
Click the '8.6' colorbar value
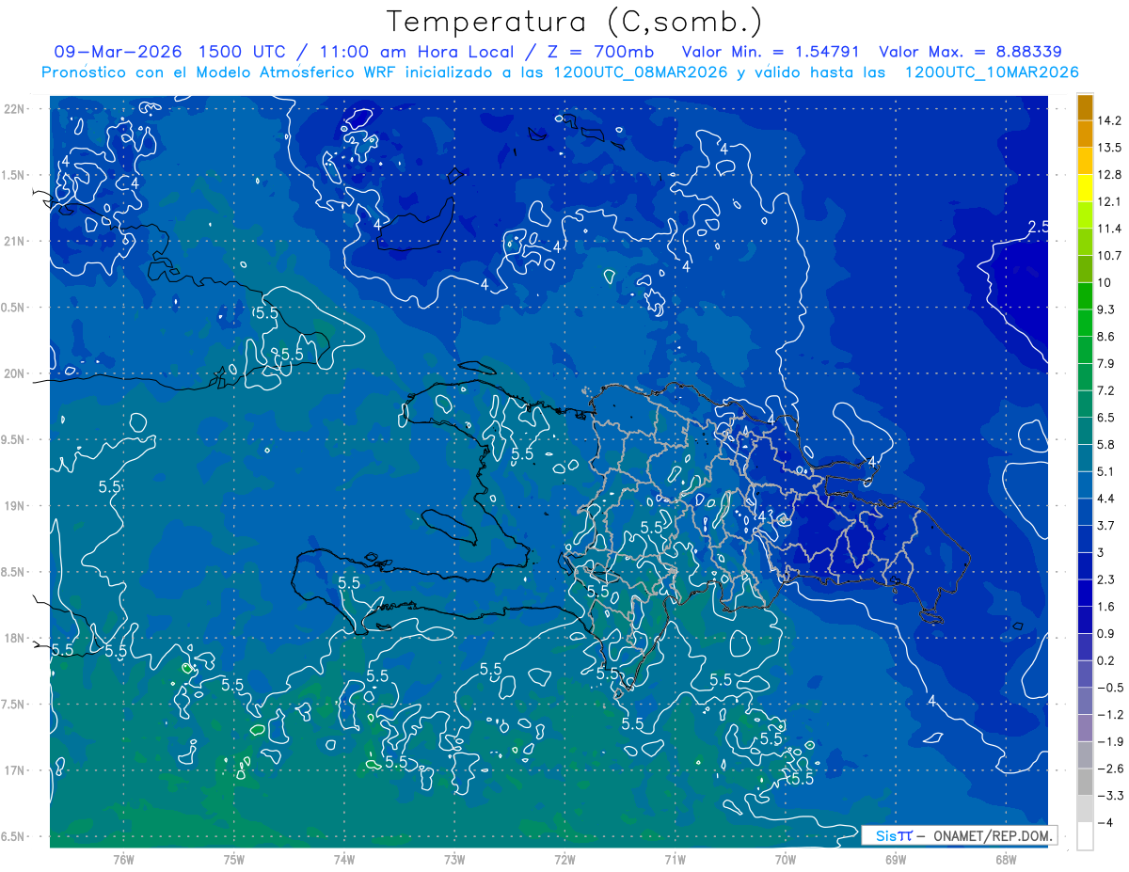tap(1106, 337)
